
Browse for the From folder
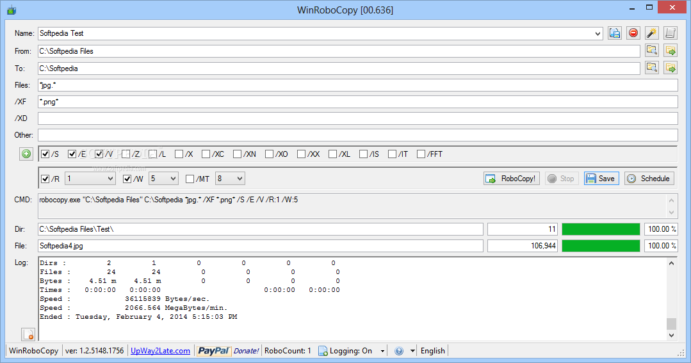click(652, 50)
